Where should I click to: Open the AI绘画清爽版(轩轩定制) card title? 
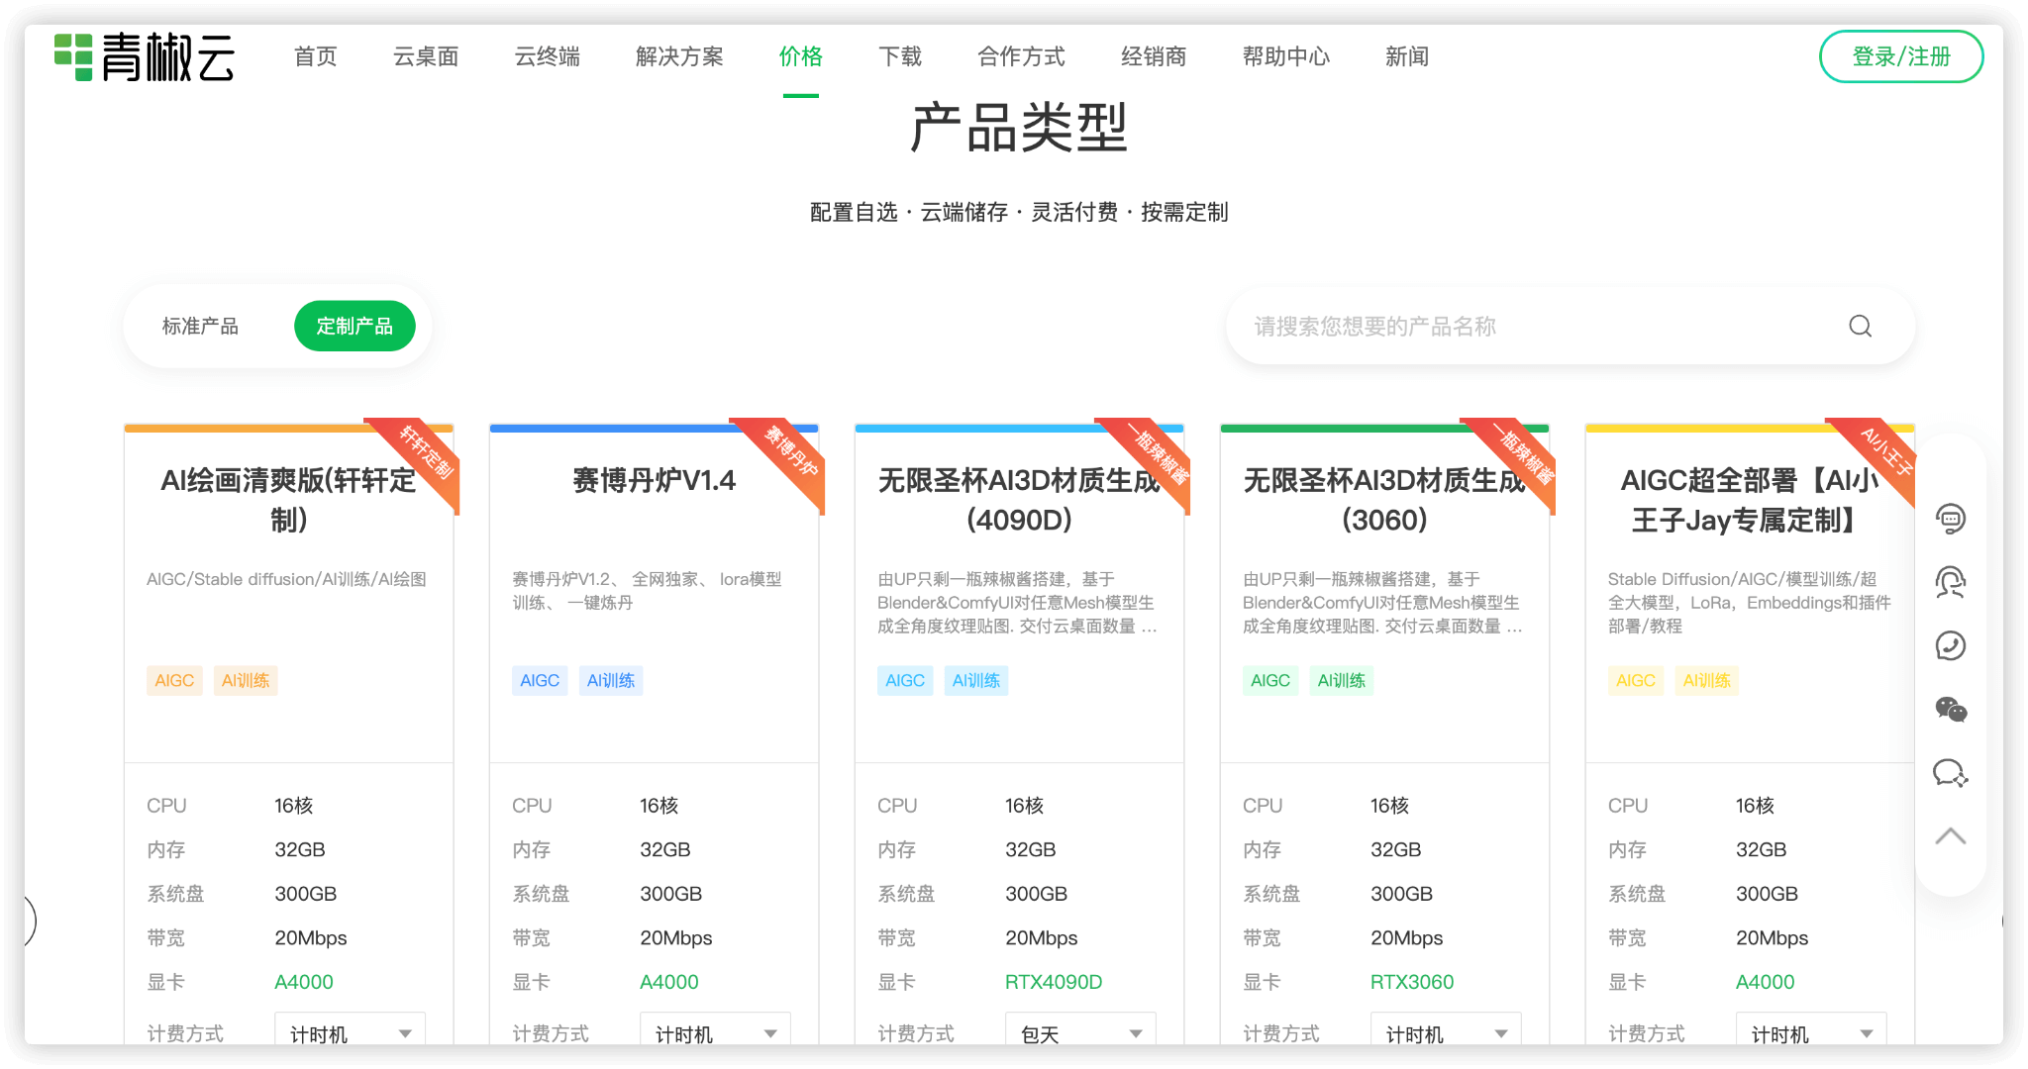point(288,500)
